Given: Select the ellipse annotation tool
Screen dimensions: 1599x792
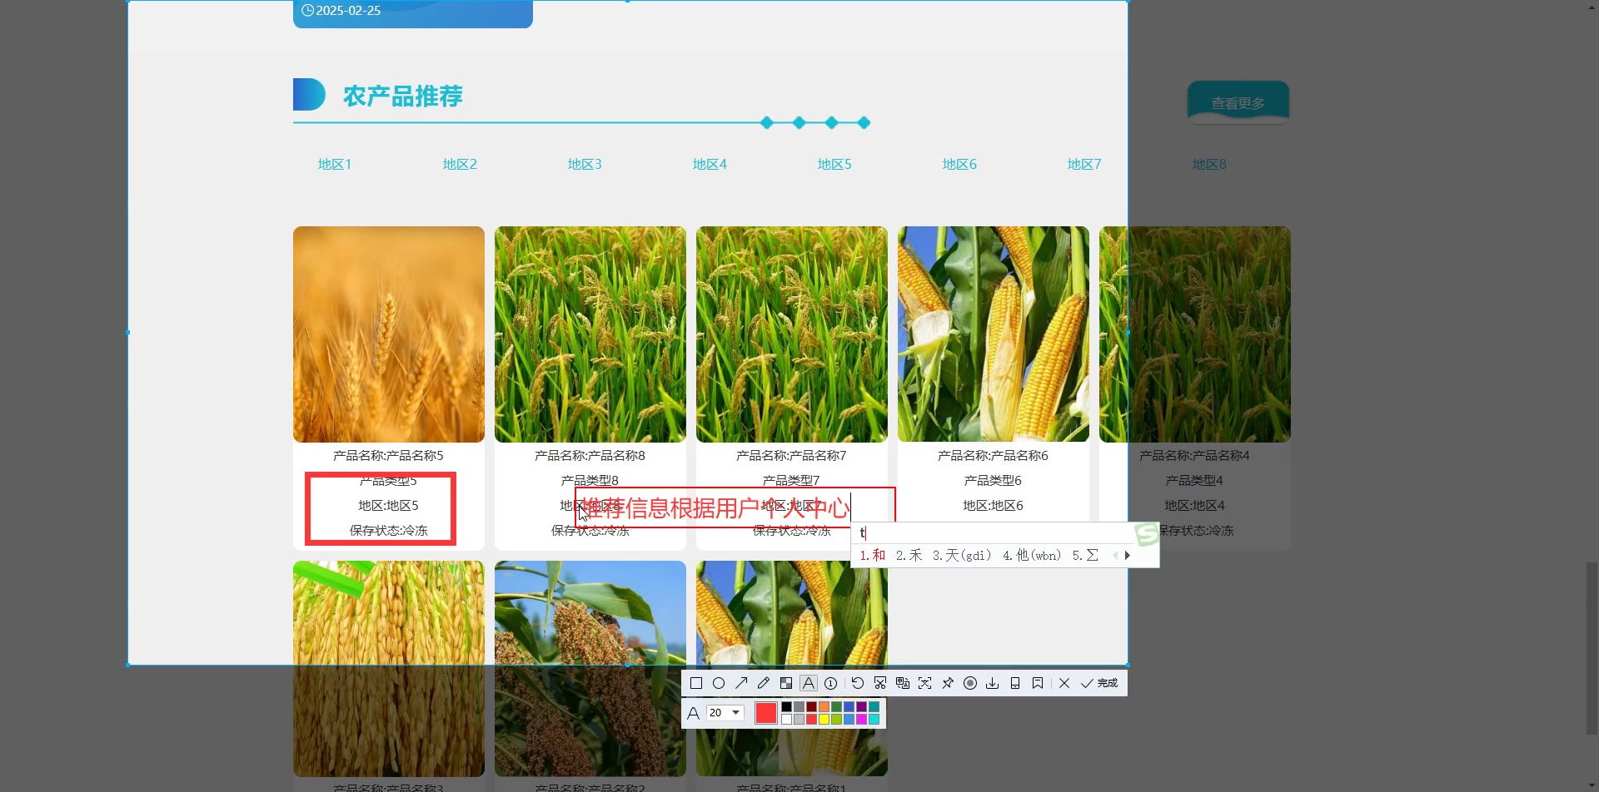Looking at the screenshot, I should [719, 683].
